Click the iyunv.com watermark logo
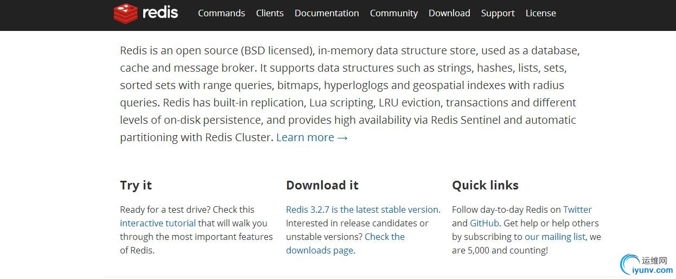This screenshot has height=279, width=676. click(x=647, y=265)
